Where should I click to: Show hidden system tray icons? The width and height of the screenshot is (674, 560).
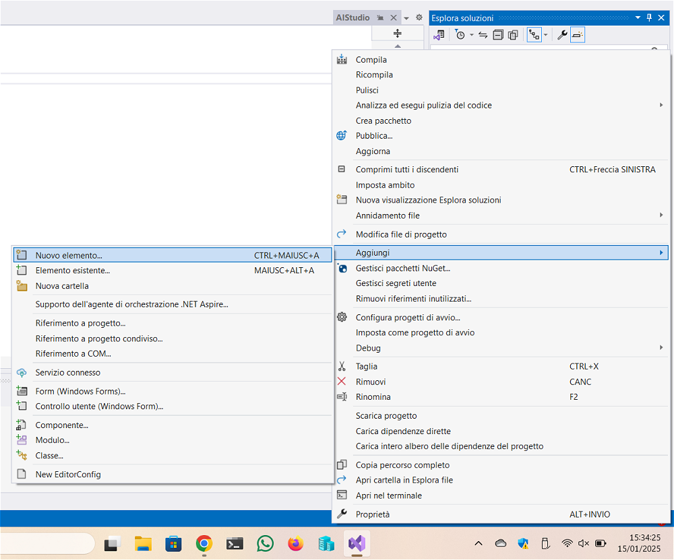tap(479, 543)
